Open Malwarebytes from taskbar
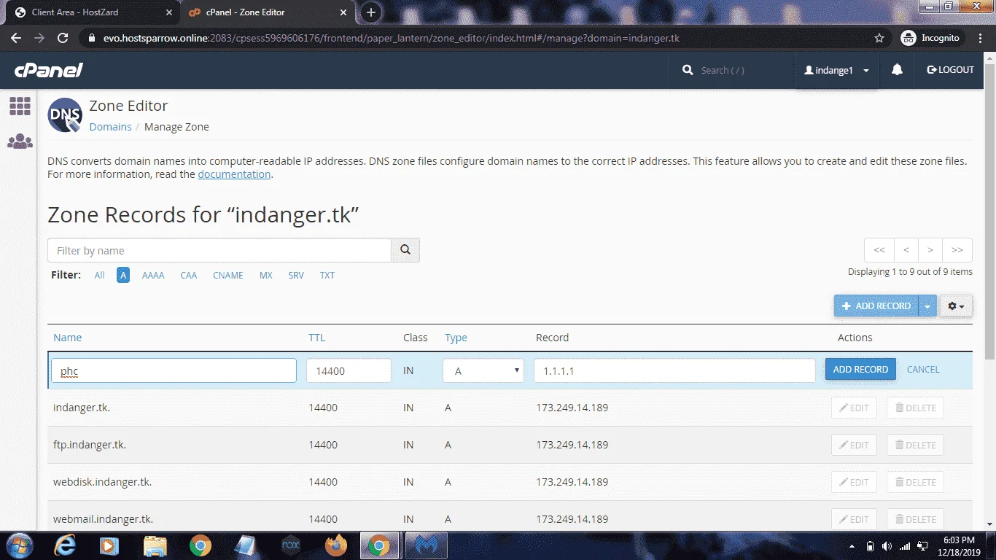The height and width of the screenshot is (560, 996). point(425,545)
